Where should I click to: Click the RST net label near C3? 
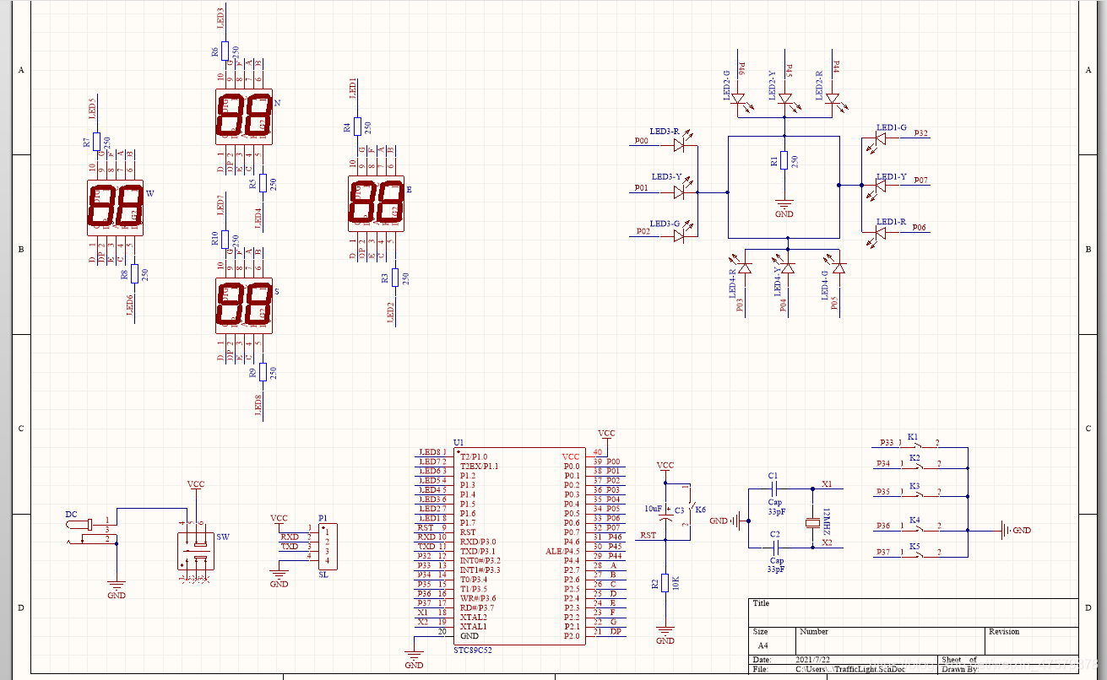[x=648, y=535]
